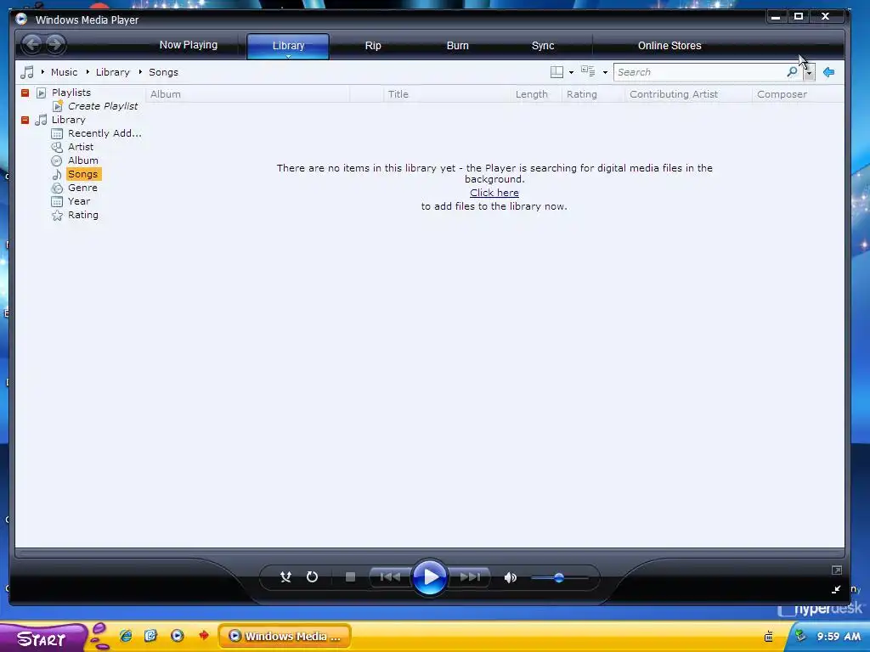This screenshot has width=870, height=652.
Task: Skip to the previous track
Action: [x=390, y=577]
